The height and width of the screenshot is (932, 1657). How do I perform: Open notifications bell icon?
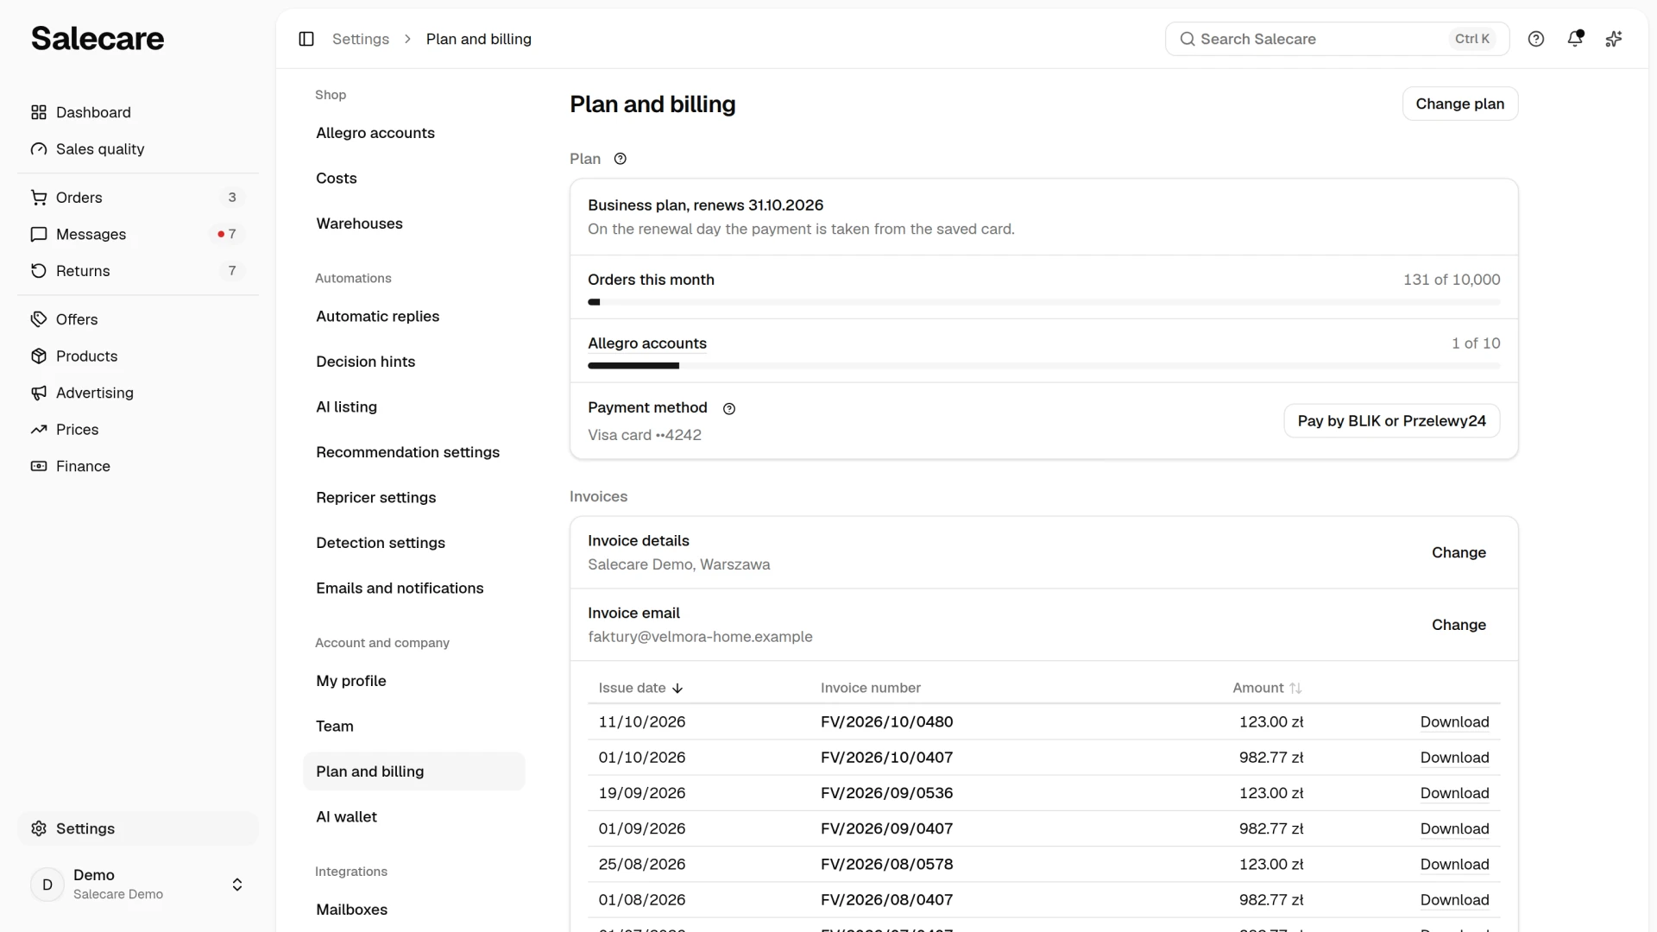point(1575,39)
